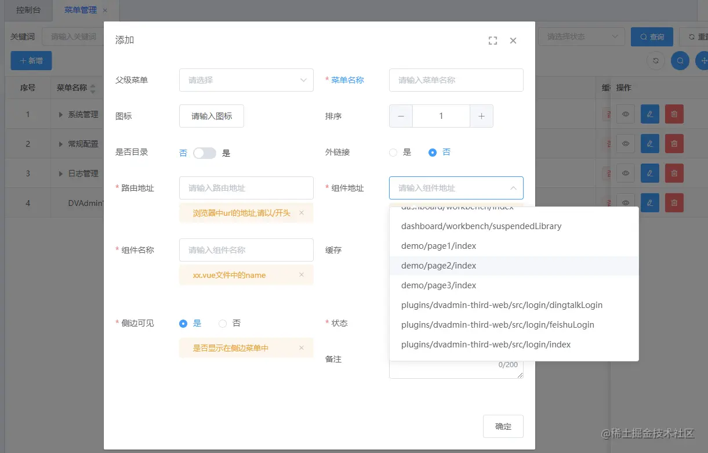
Task: Click the 确定 button
Action: [503, 426]
